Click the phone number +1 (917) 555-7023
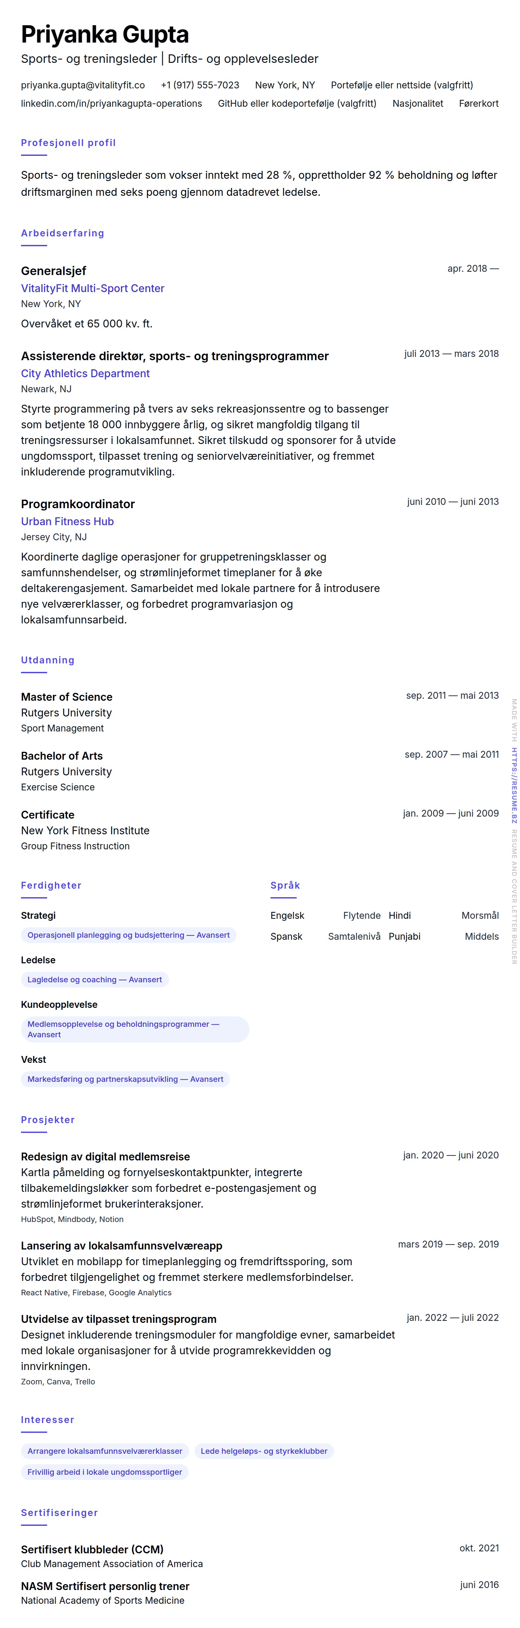The image size is (520, 1628). (200, 85)
